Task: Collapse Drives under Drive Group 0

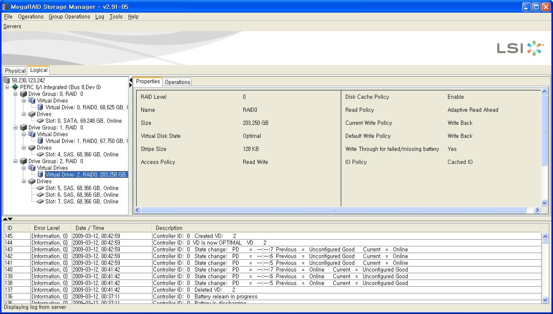Action: point(24,114)
